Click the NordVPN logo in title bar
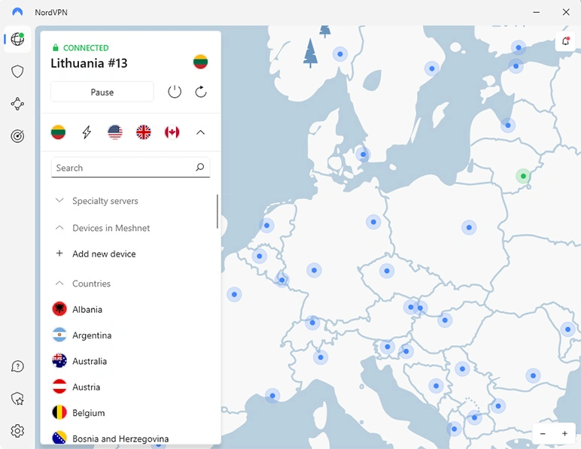 17,12
